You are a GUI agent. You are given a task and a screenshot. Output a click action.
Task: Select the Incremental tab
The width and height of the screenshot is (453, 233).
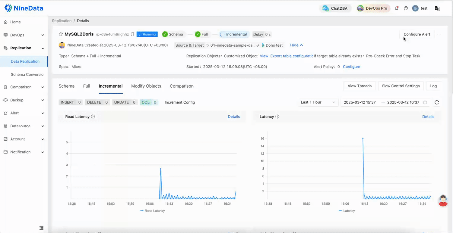[x=111, y=86]
